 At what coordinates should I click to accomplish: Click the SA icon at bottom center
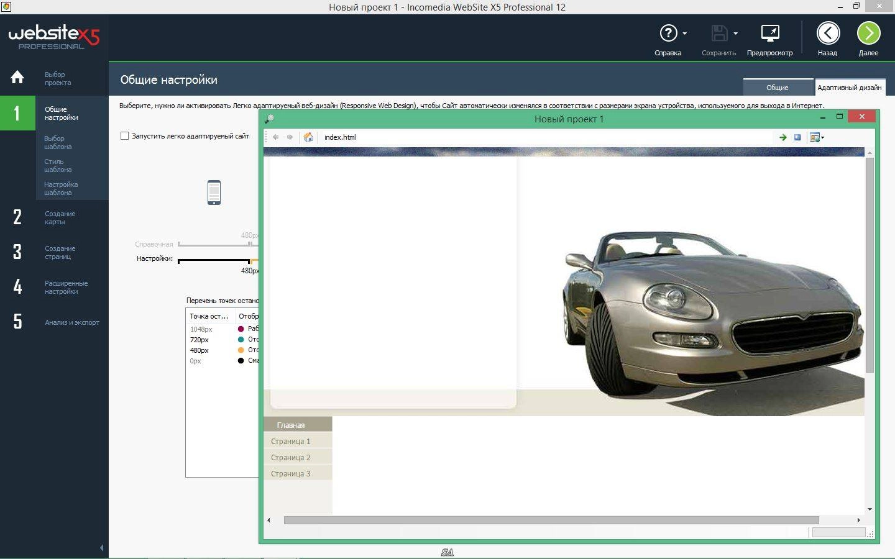(447, 552)
